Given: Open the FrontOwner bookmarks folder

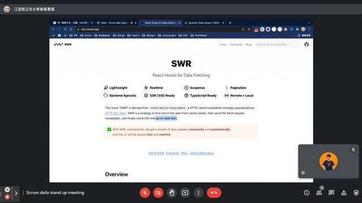Looking at the screenshot, I should [x=199, y=36].
